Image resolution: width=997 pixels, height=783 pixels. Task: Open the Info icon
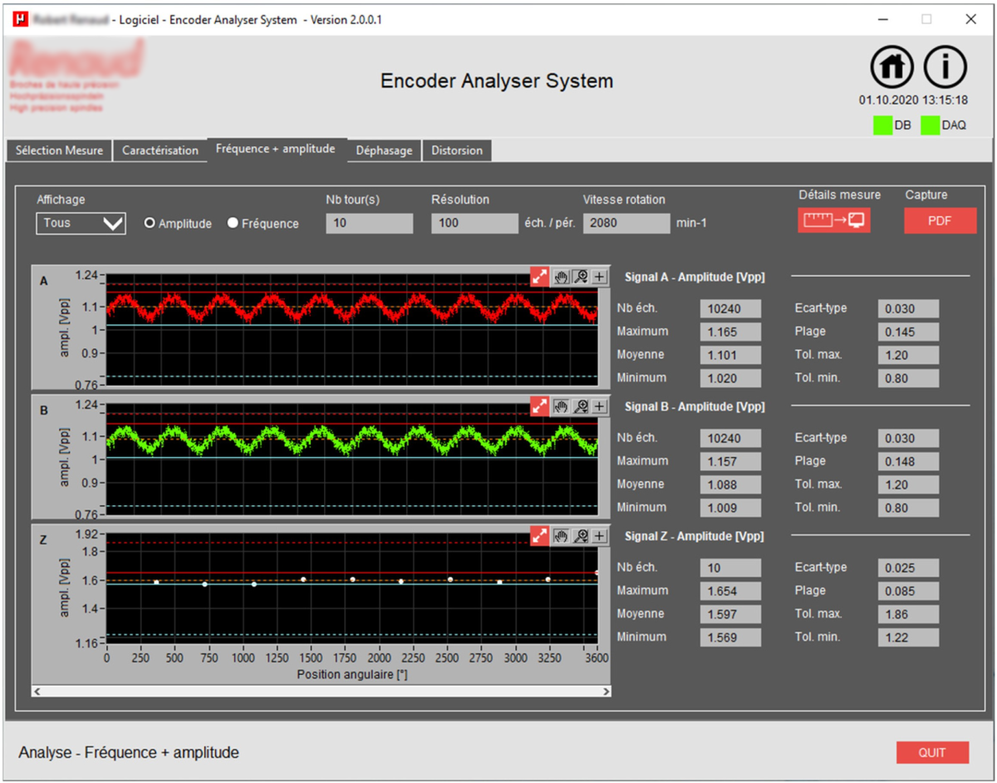[x=945, y=68]
